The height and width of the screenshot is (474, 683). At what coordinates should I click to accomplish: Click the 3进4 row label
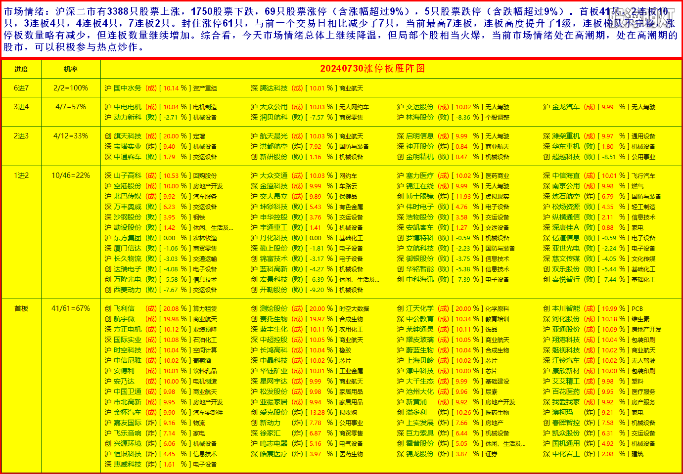click(x=21, y=107)
